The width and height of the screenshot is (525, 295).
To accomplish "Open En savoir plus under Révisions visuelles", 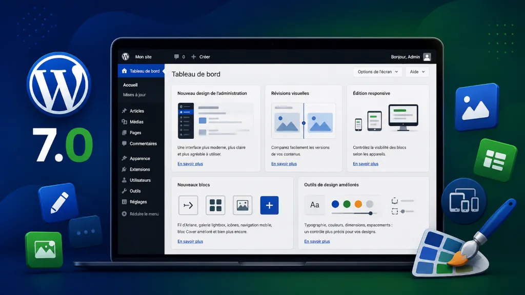I will point(284,163).
